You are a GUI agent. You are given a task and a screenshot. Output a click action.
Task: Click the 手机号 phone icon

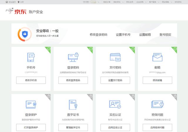31,57
